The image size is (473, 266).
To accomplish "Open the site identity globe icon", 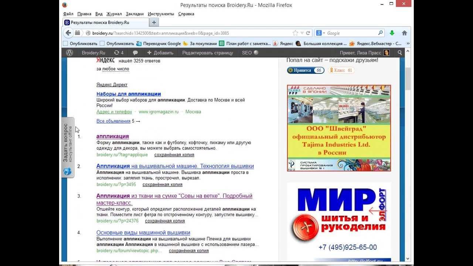I will click(x=88, y=33).
